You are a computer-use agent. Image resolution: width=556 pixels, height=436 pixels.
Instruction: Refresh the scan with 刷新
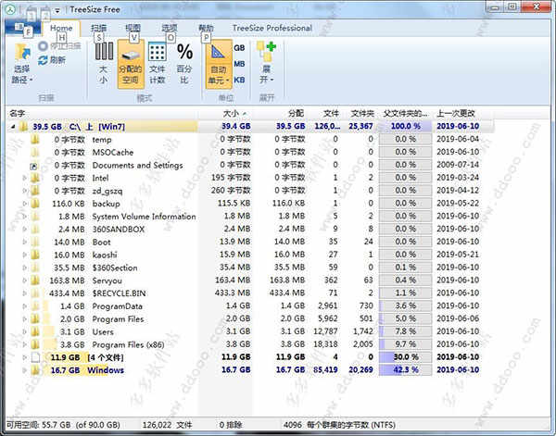point(52,60)
